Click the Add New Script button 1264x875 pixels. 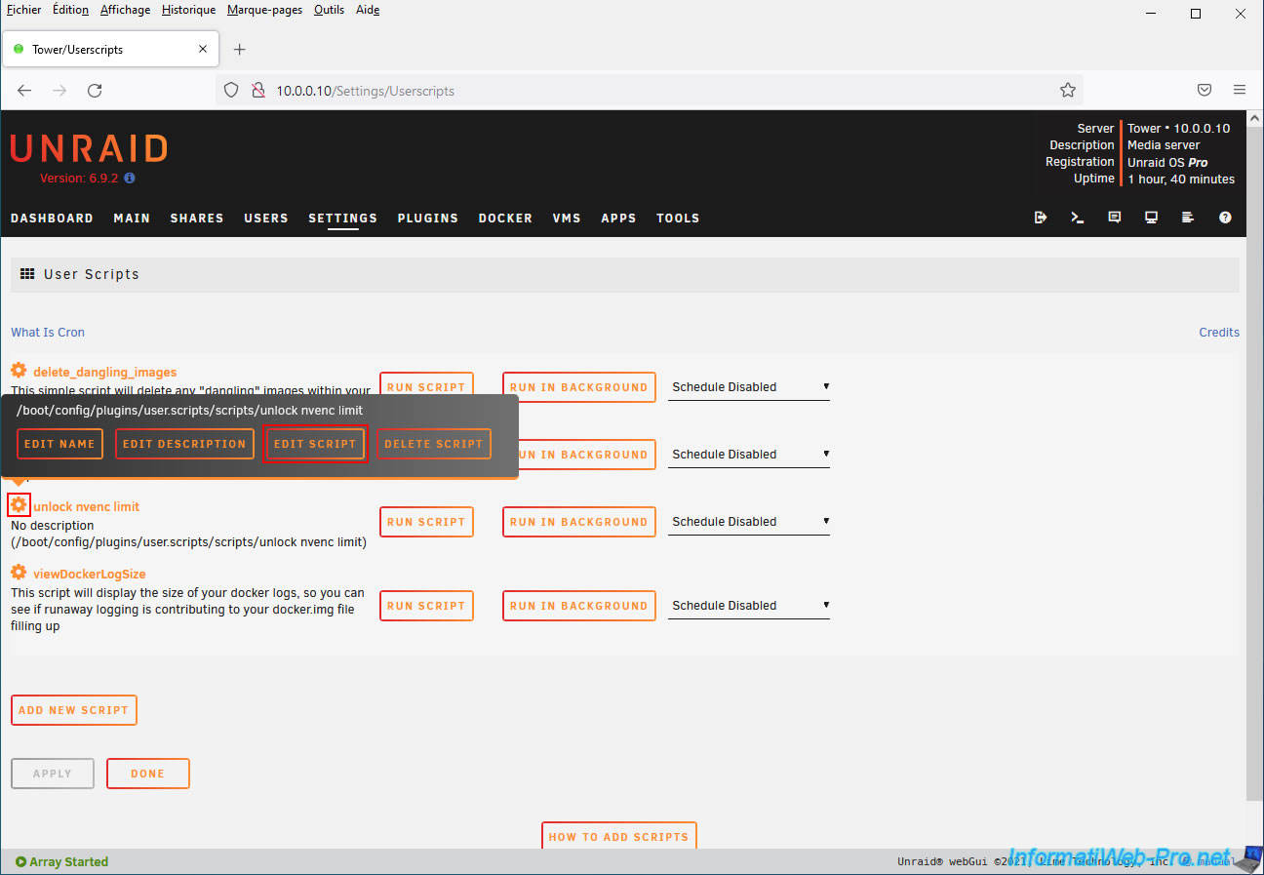(x=74, y=710)
